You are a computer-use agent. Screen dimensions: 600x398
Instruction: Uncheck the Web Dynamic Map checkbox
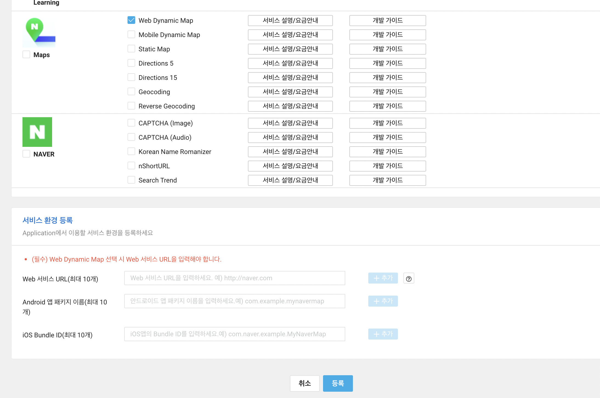pyautogui.click(x=131, y=20)
